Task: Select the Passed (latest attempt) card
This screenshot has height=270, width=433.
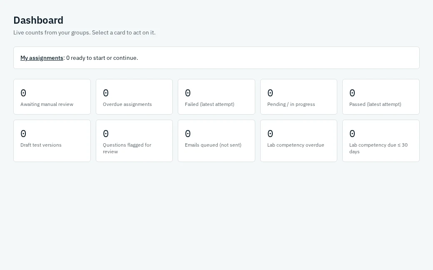Action: coord(381,97)
